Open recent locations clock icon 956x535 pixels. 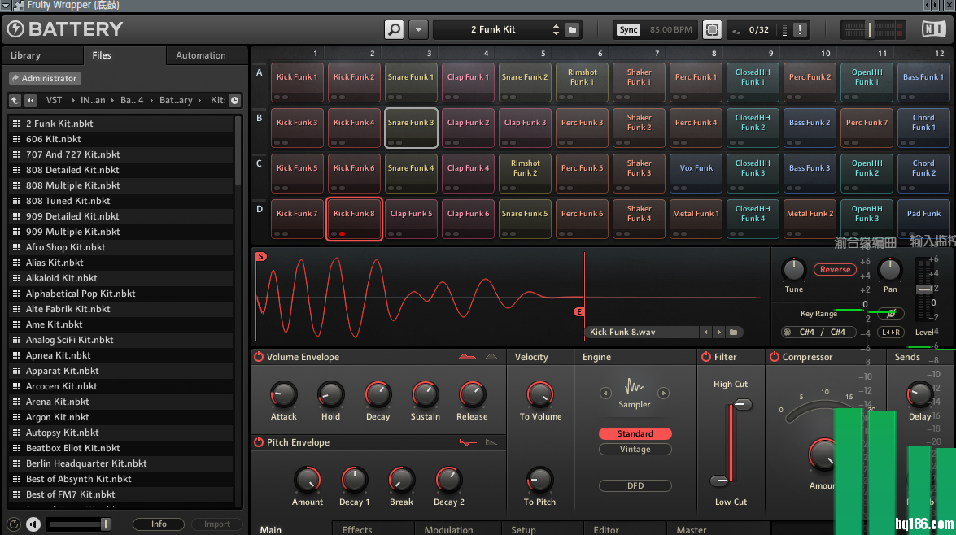[234, 100]
